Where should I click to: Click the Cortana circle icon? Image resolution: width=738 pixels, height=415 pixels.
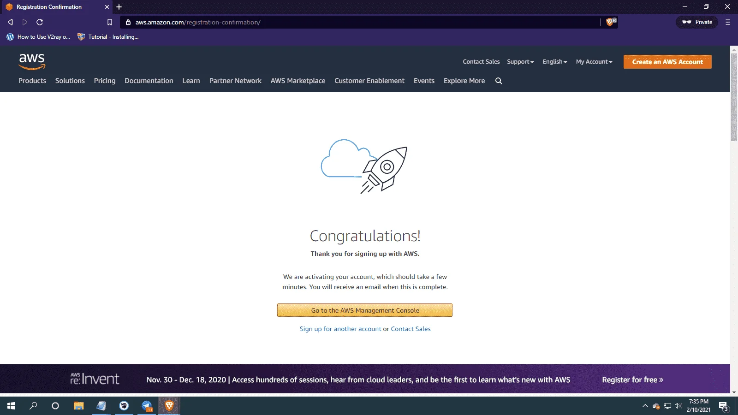pos(55,406)
